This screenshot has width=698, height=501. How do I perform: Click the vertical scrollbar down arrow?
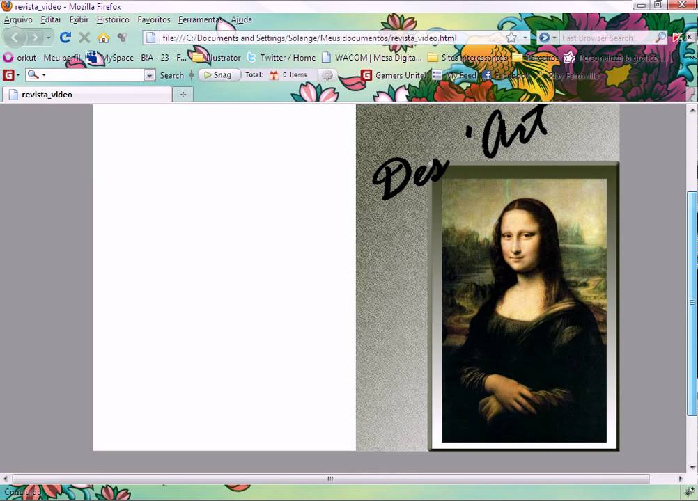point(692,467)
